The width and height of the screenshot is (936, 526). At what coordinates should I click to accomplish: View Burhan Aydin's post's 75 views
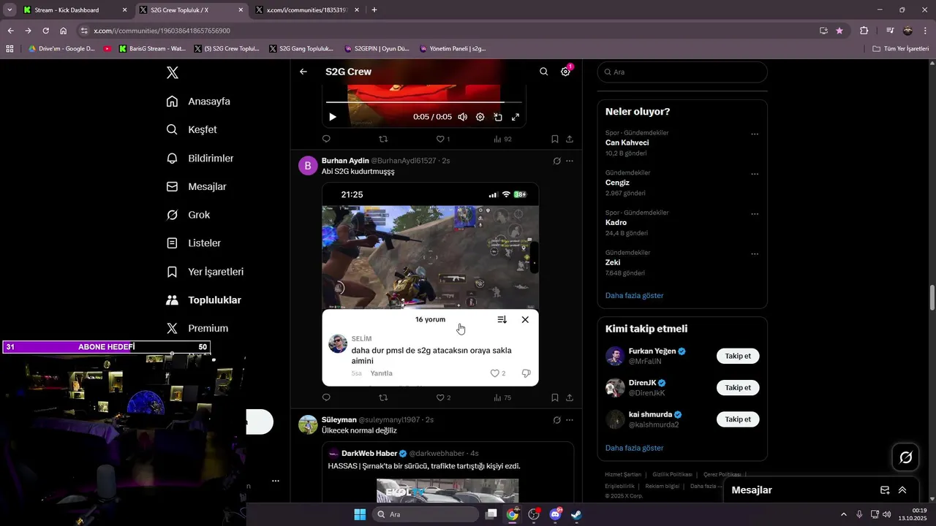coord(502,397)
